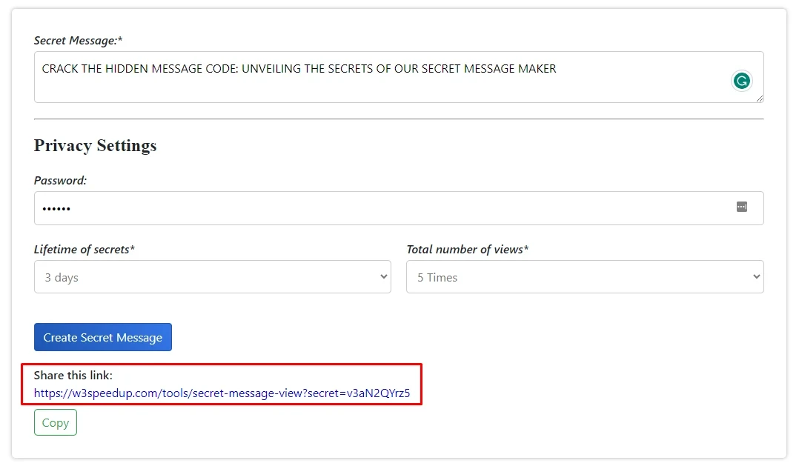This screenshot has height=466, width=799.
Task: Click the Grammarly icon in the message field
Action: [x=742, y=81]
